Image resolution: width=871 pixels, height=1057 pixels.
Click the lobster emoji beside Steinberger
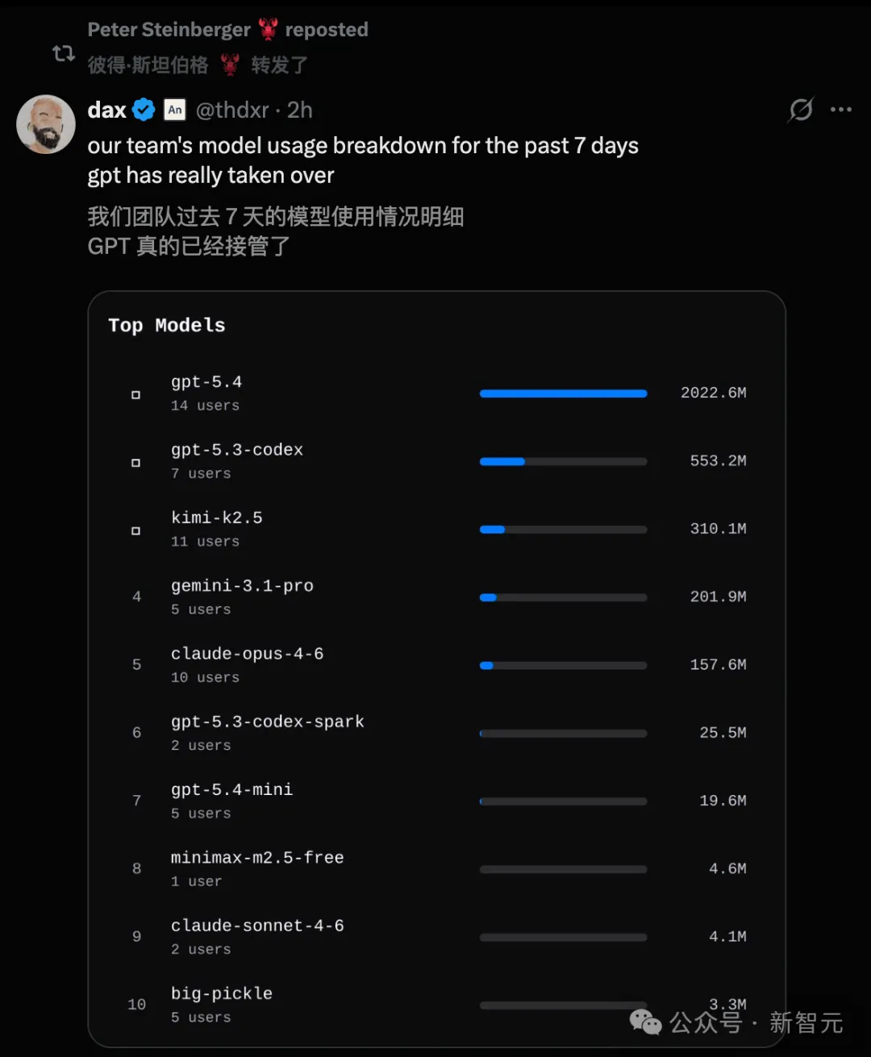268,30
